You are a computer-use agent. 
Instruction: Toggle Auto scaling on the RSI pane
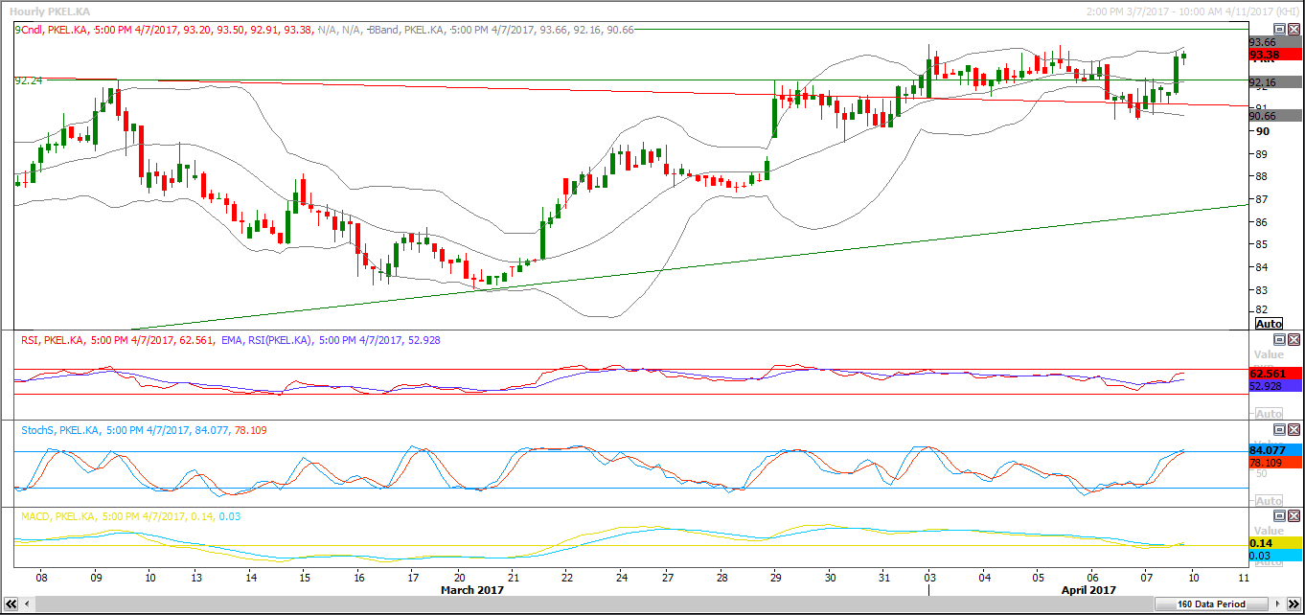pyautogui.click(x=1269, y=414)
